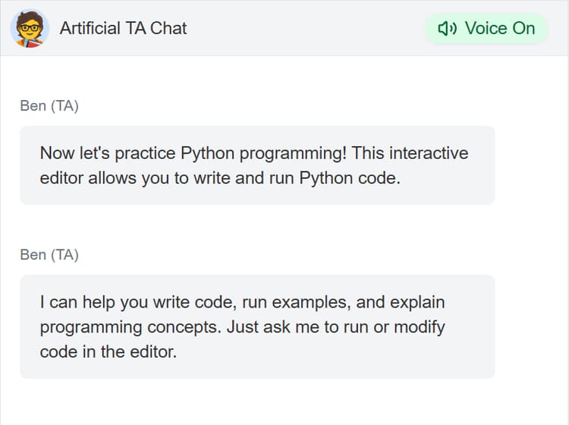Click the word "explain" in second message
Viewport: 569px width, 425px height.
[417, 302]
